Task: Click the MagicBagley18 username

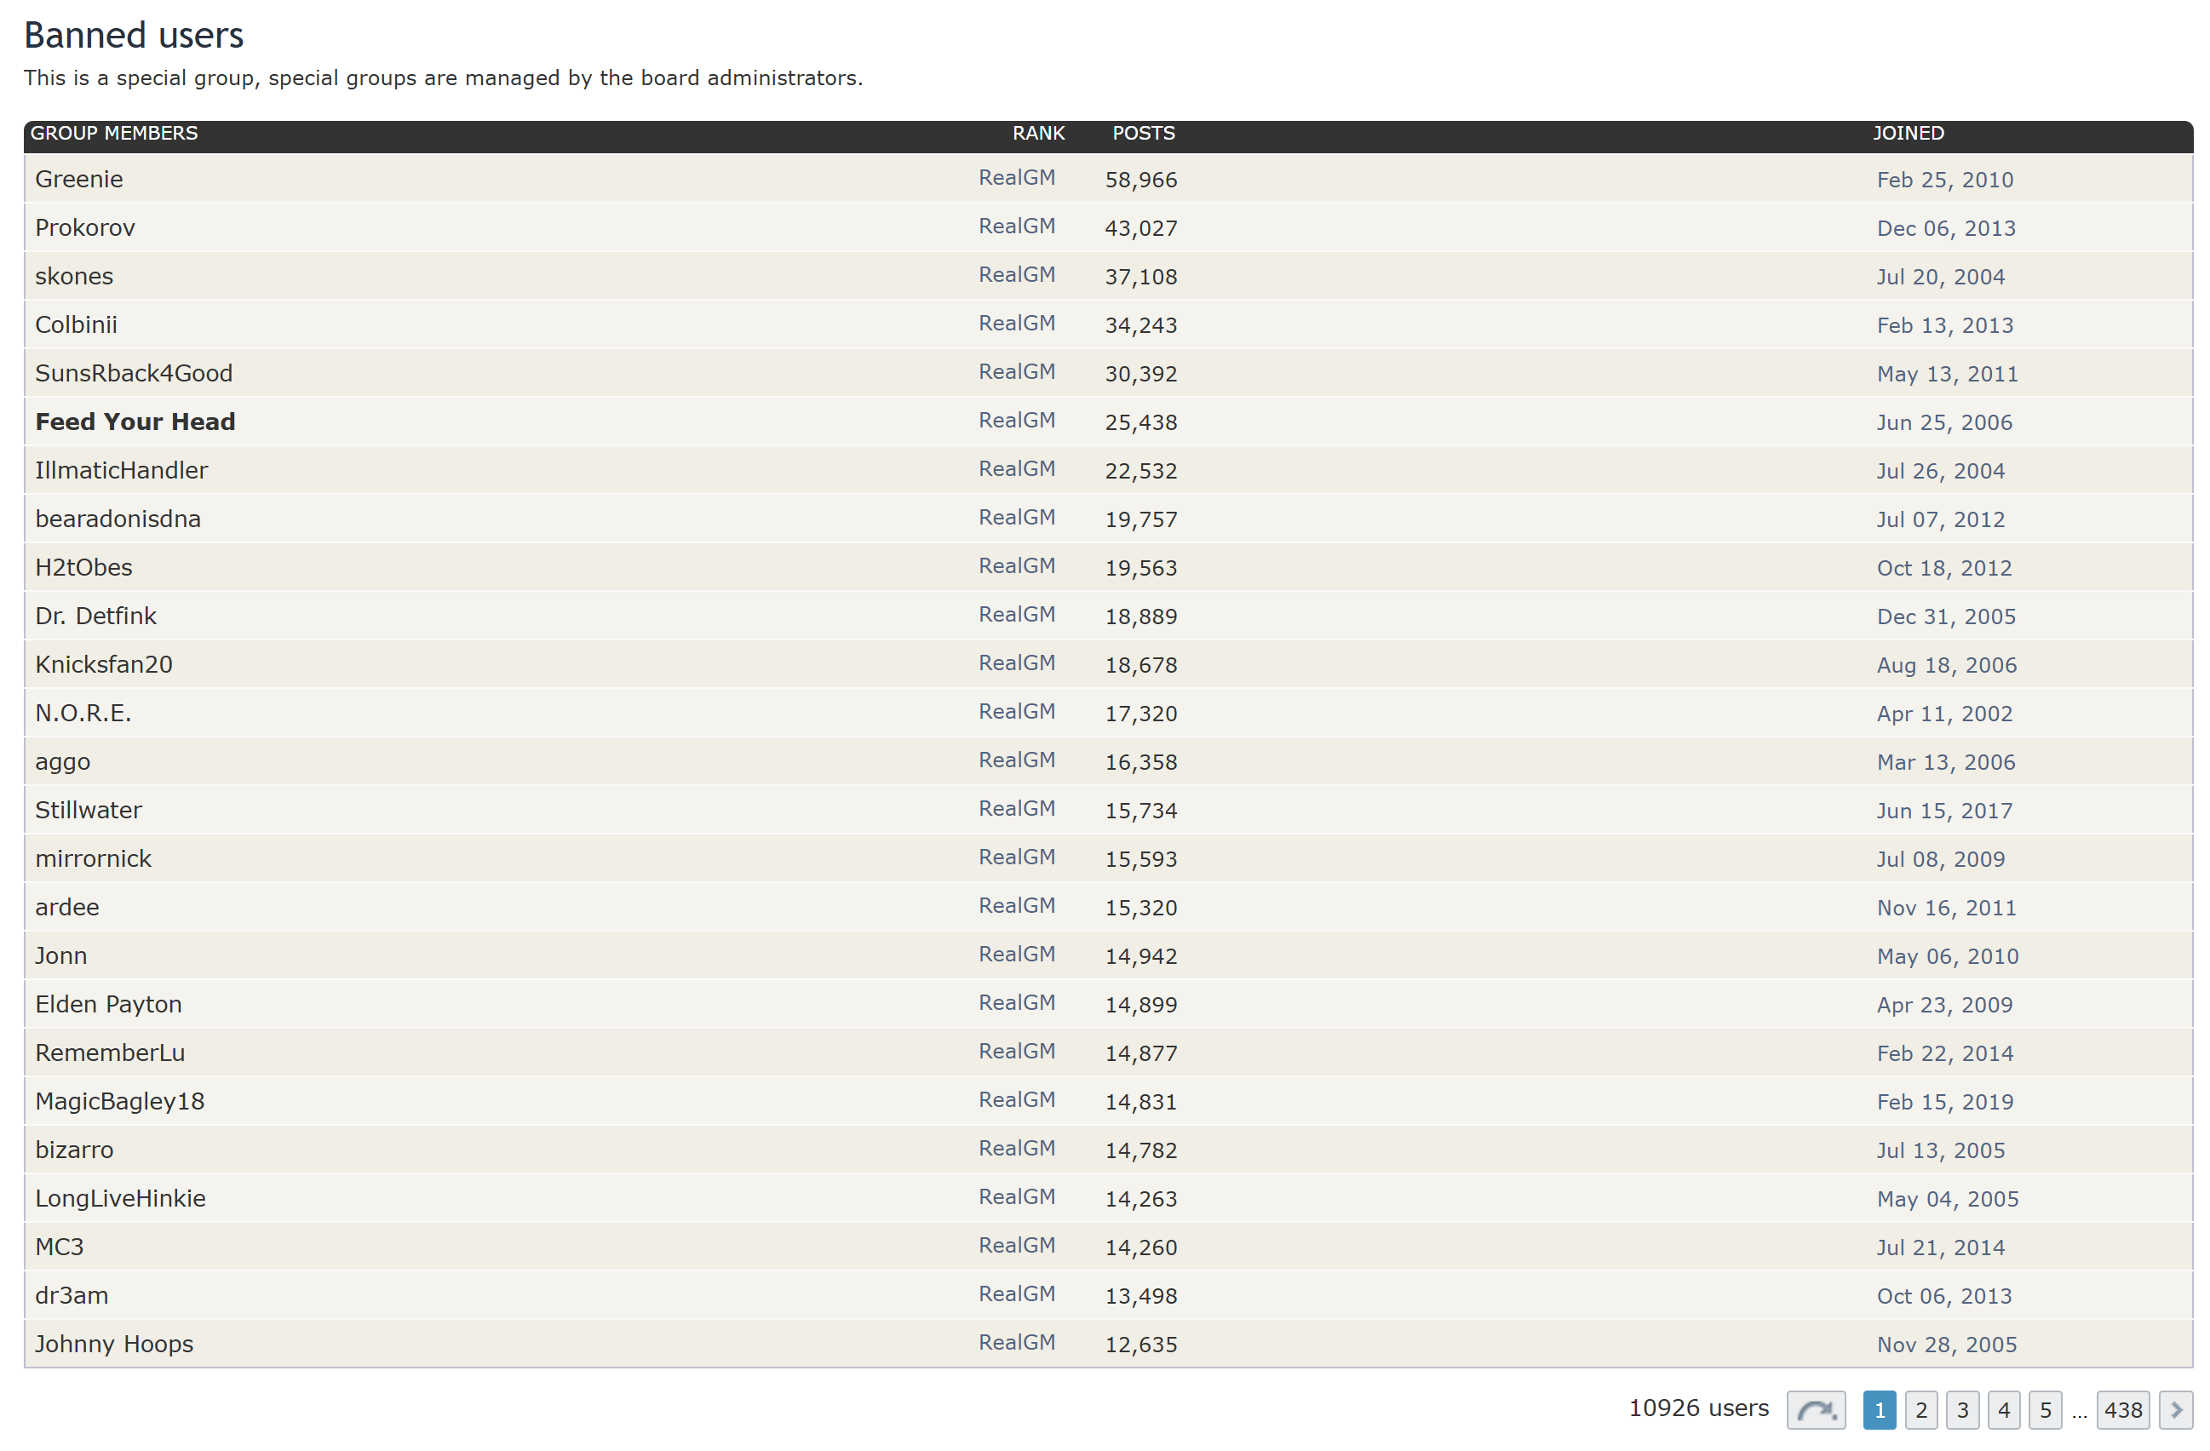Action: pyautogui.click(x=120, y=1101)
